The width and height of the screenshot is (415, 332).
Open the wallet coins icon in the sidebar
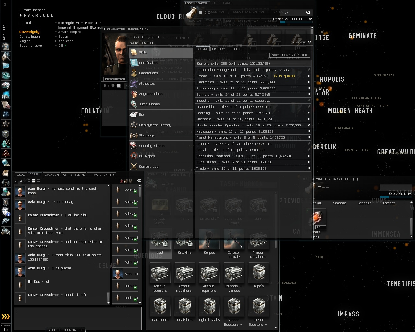pyautogui.click(x=6, y=144)
